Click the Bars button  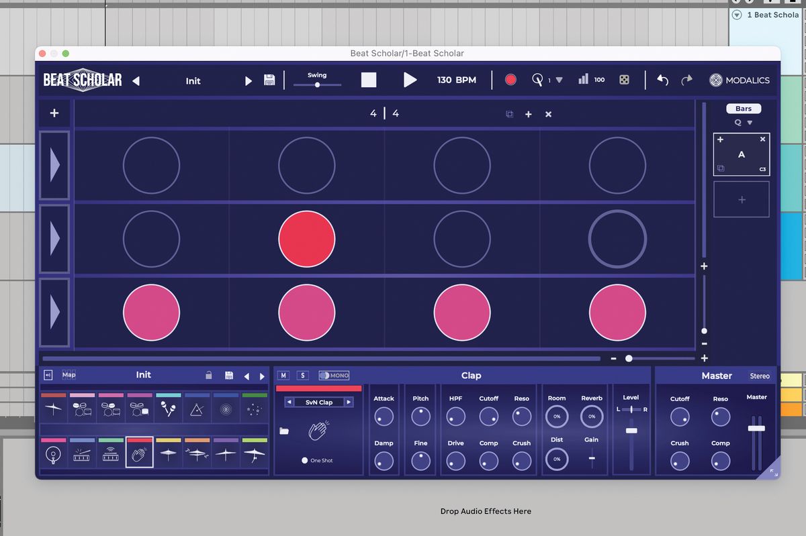pos(743,108)
